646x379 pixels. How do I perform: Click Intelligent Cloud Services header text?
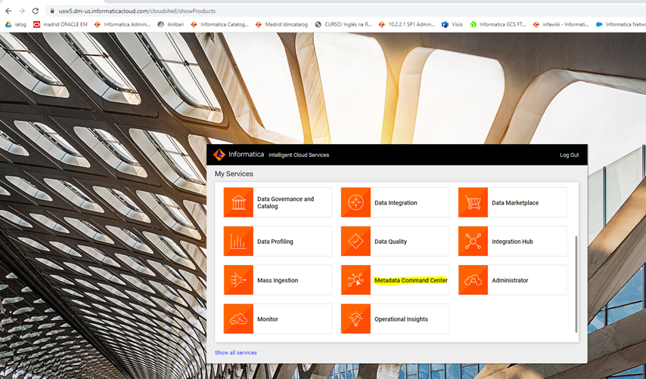pyautogui.click(x=299, y=155)
